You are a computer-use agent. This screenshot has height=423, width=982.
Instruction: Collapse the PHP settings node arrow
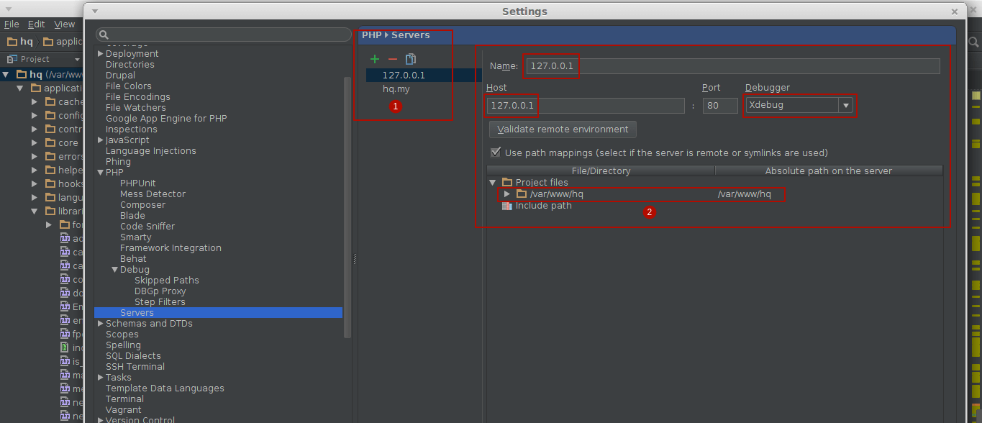tap(100, 173)
